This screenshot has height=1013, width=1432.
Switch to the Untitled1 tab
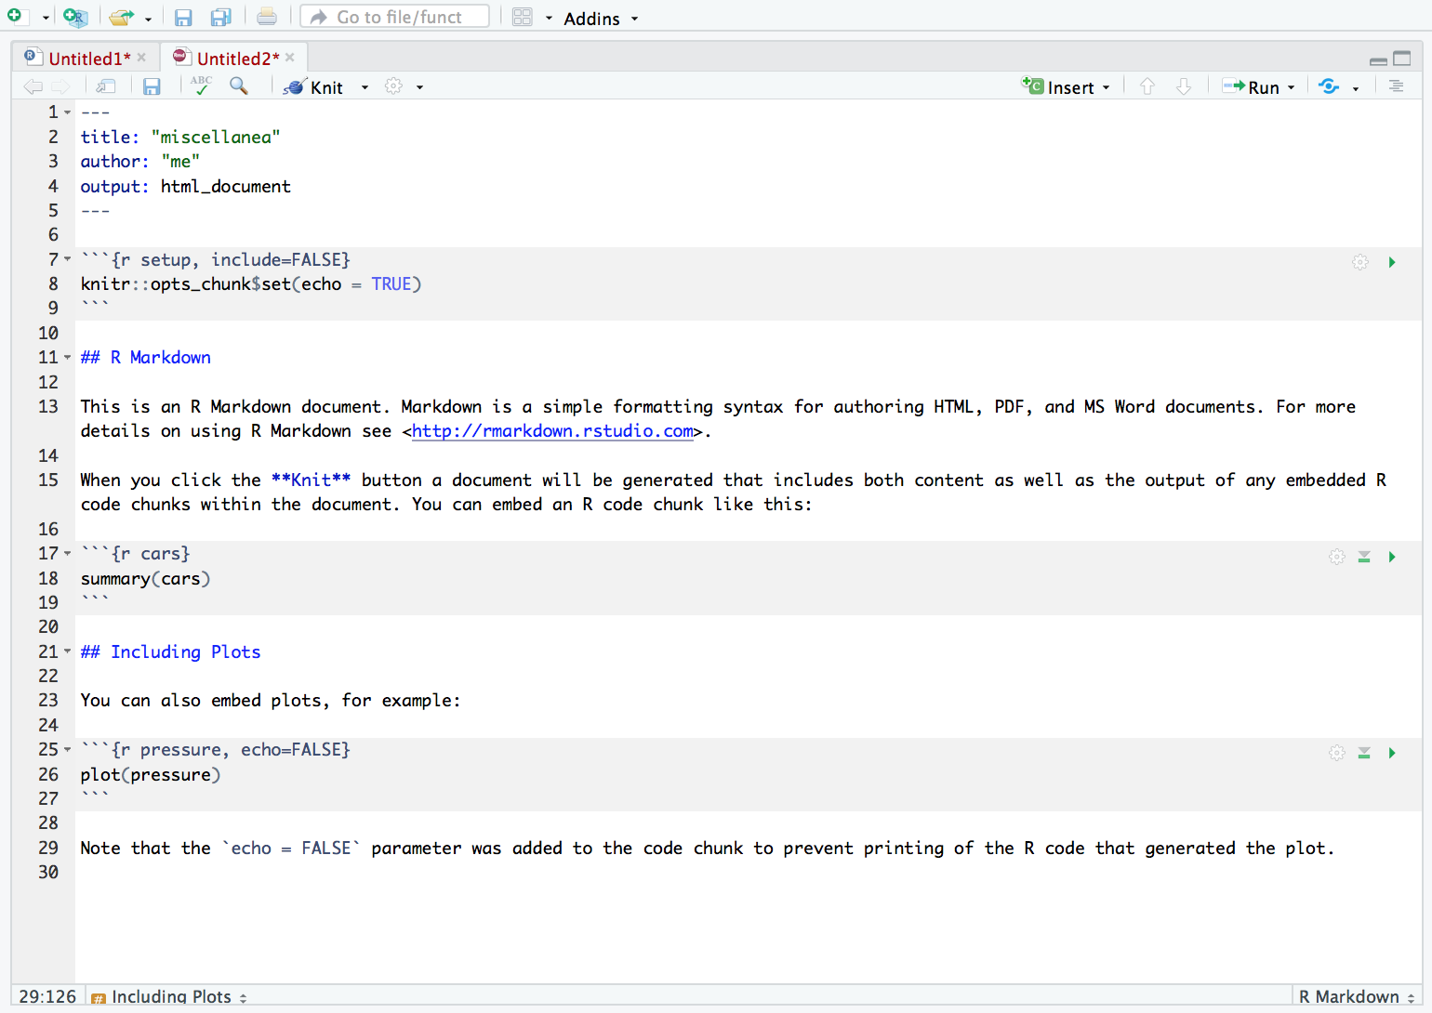click(x=88, y=59)
